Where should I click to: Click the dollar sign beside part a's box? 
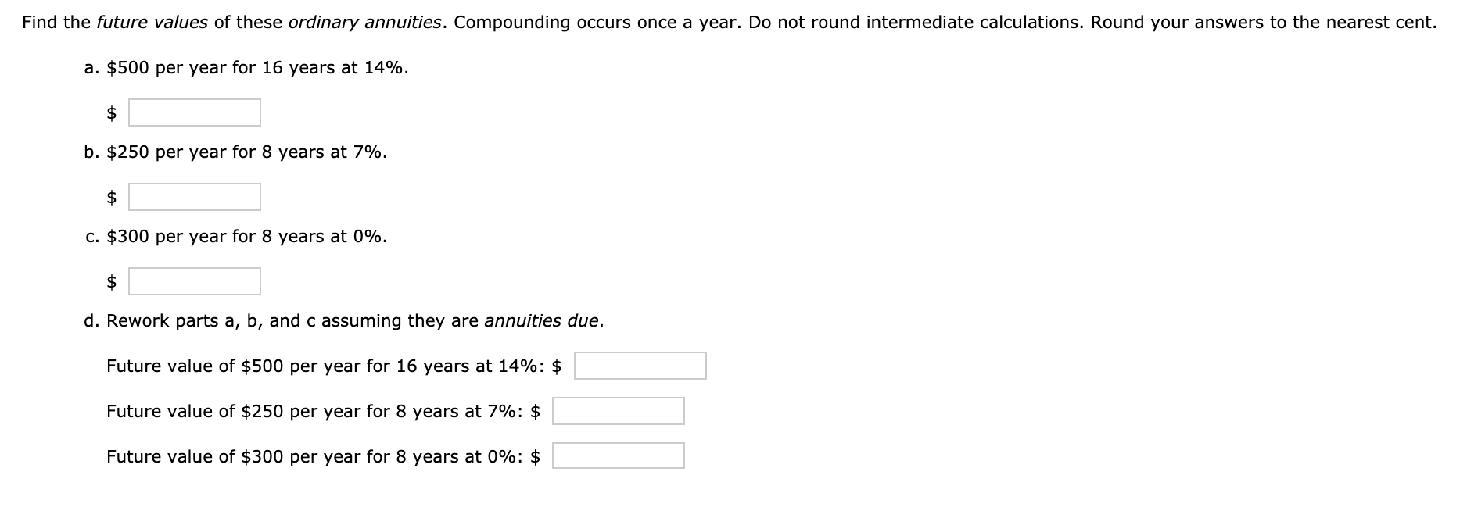pyautogui.click(x=112, y=113)
